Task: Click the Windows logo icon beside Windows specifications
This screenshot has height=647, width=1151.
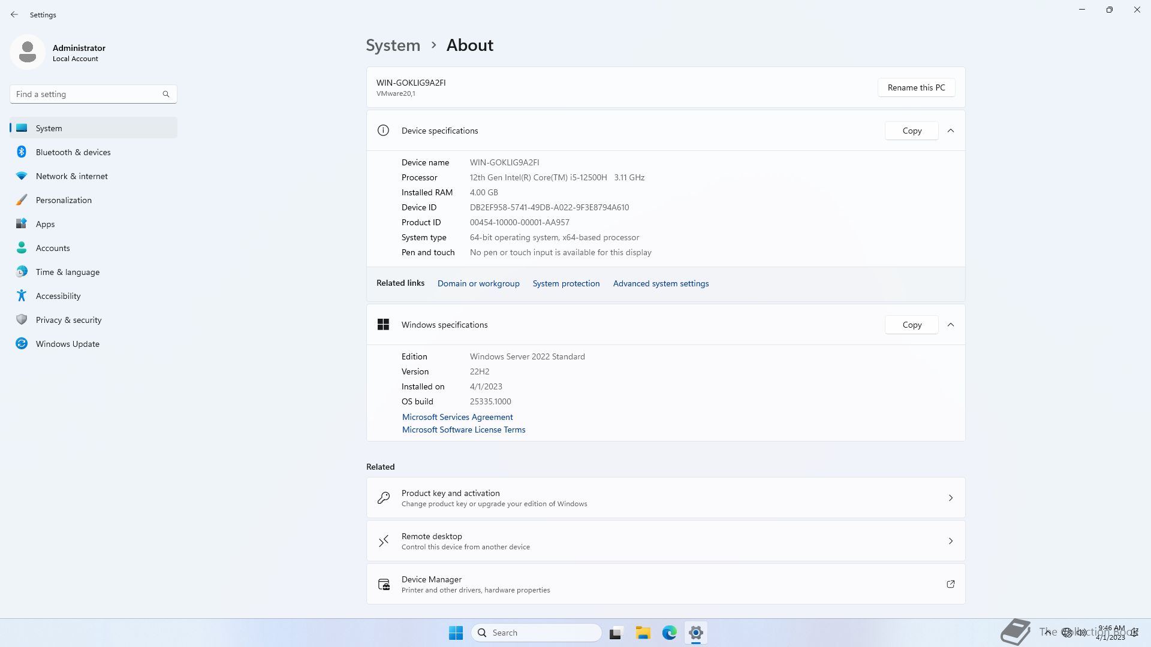Action: (x=383, y=325)
